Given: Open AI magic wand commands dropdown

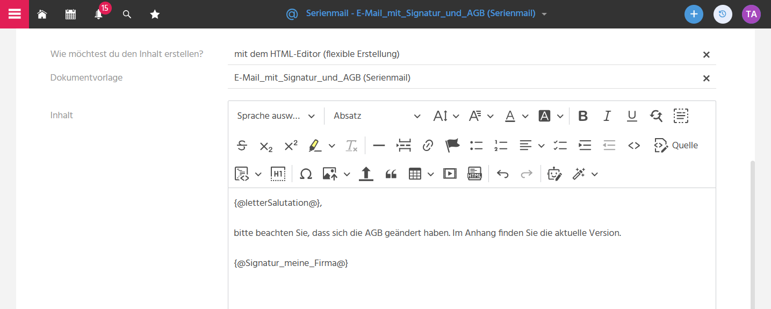Looking at the screenshot, I should click(x=585, y=174).
